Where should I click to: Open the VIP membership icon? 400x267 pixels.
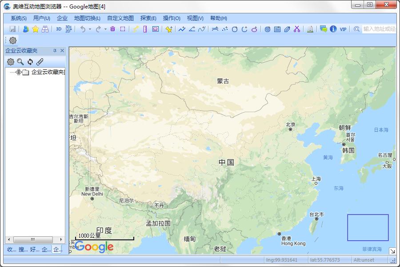(x=342, y=29)
